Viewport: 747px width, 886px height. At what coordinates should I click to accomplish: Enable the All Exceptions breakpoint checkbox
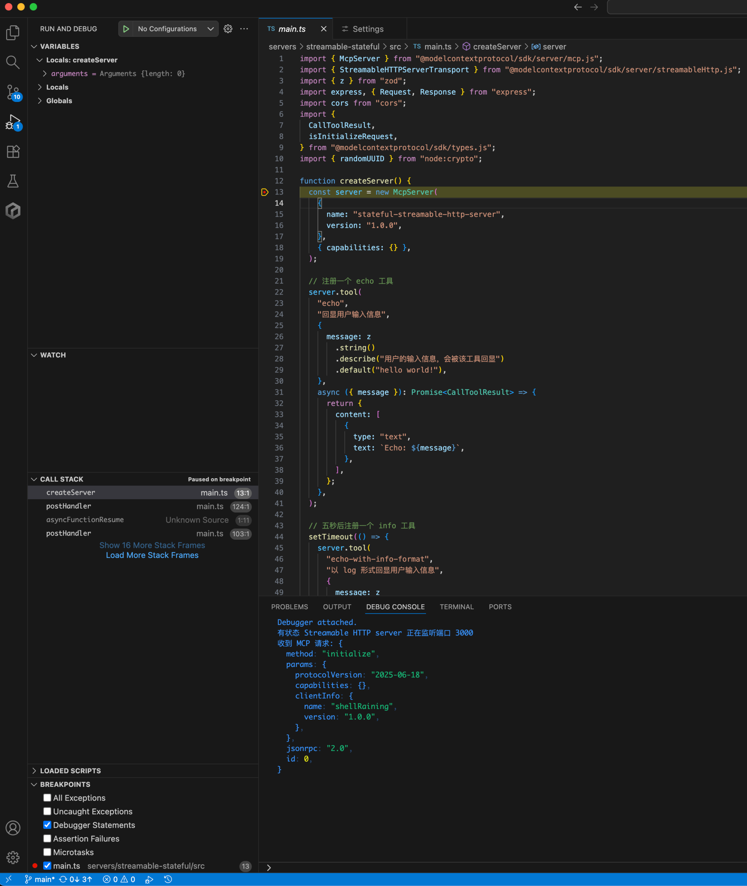point(47,798)
